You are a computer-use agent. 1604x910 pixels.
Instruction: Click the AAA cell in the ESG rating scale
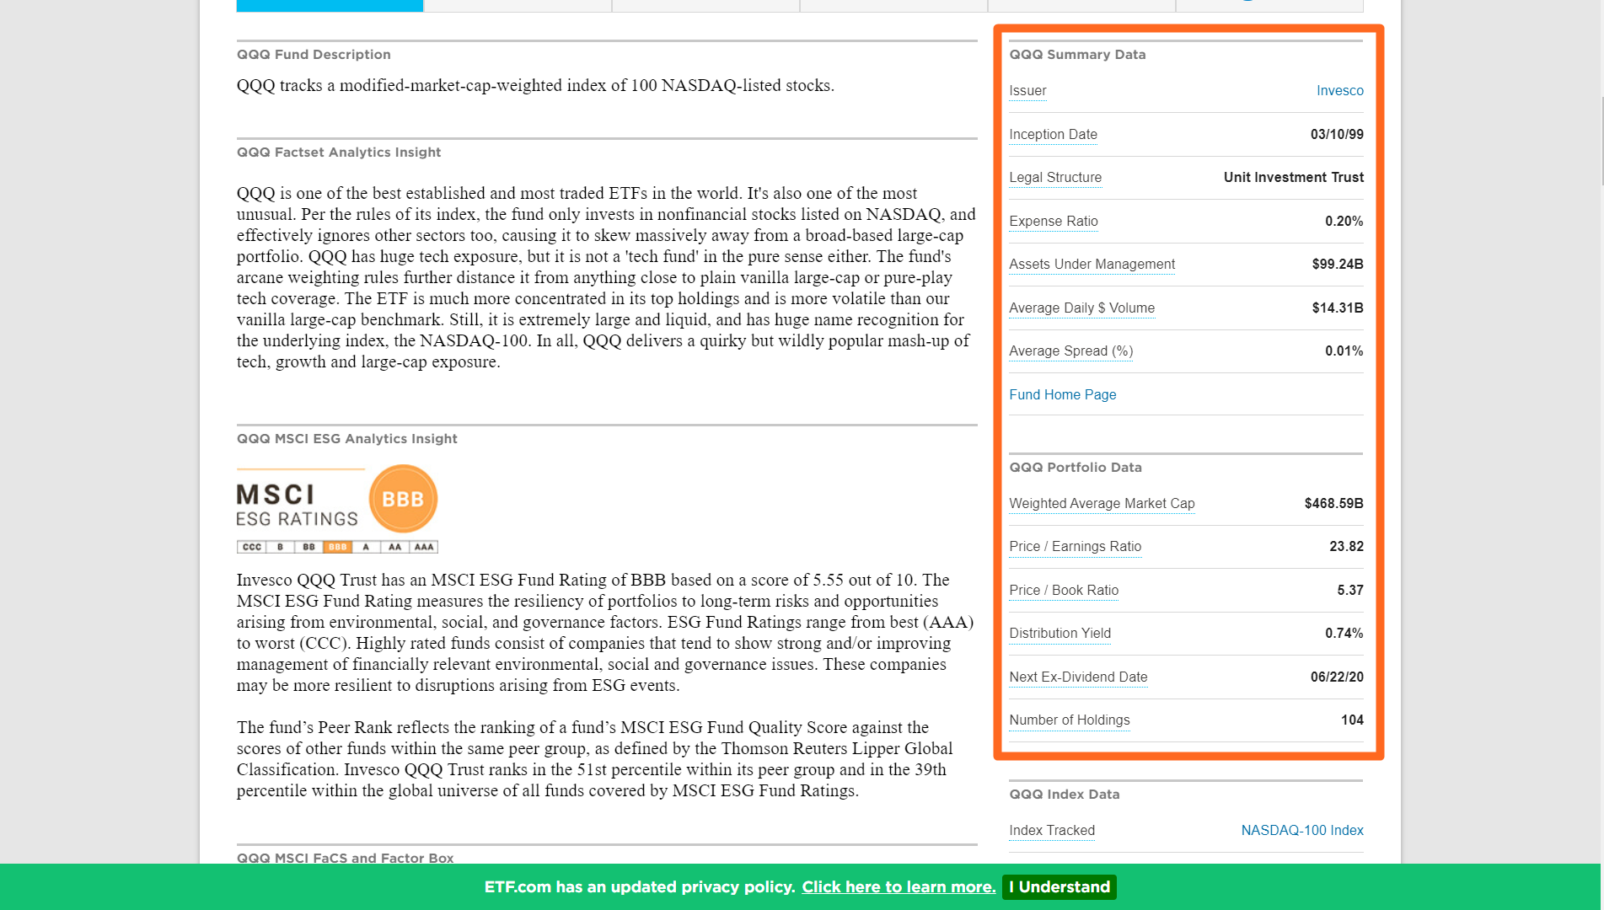tap(424, 547)
